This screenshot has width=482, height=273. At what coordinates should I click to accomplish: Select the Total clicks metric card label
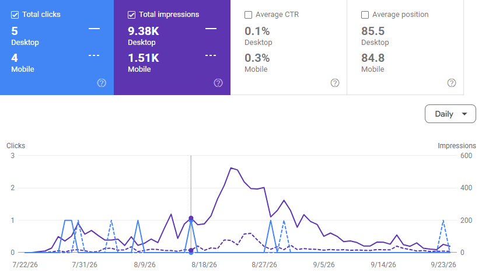41,15
